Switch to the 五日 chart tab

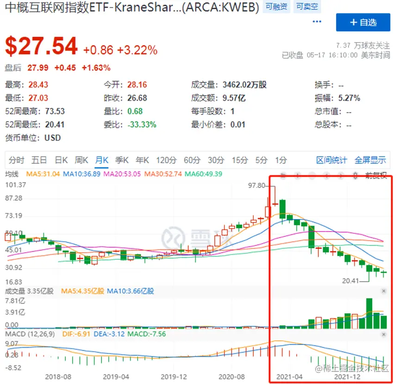pyautogui.click(x=39, y=160)
